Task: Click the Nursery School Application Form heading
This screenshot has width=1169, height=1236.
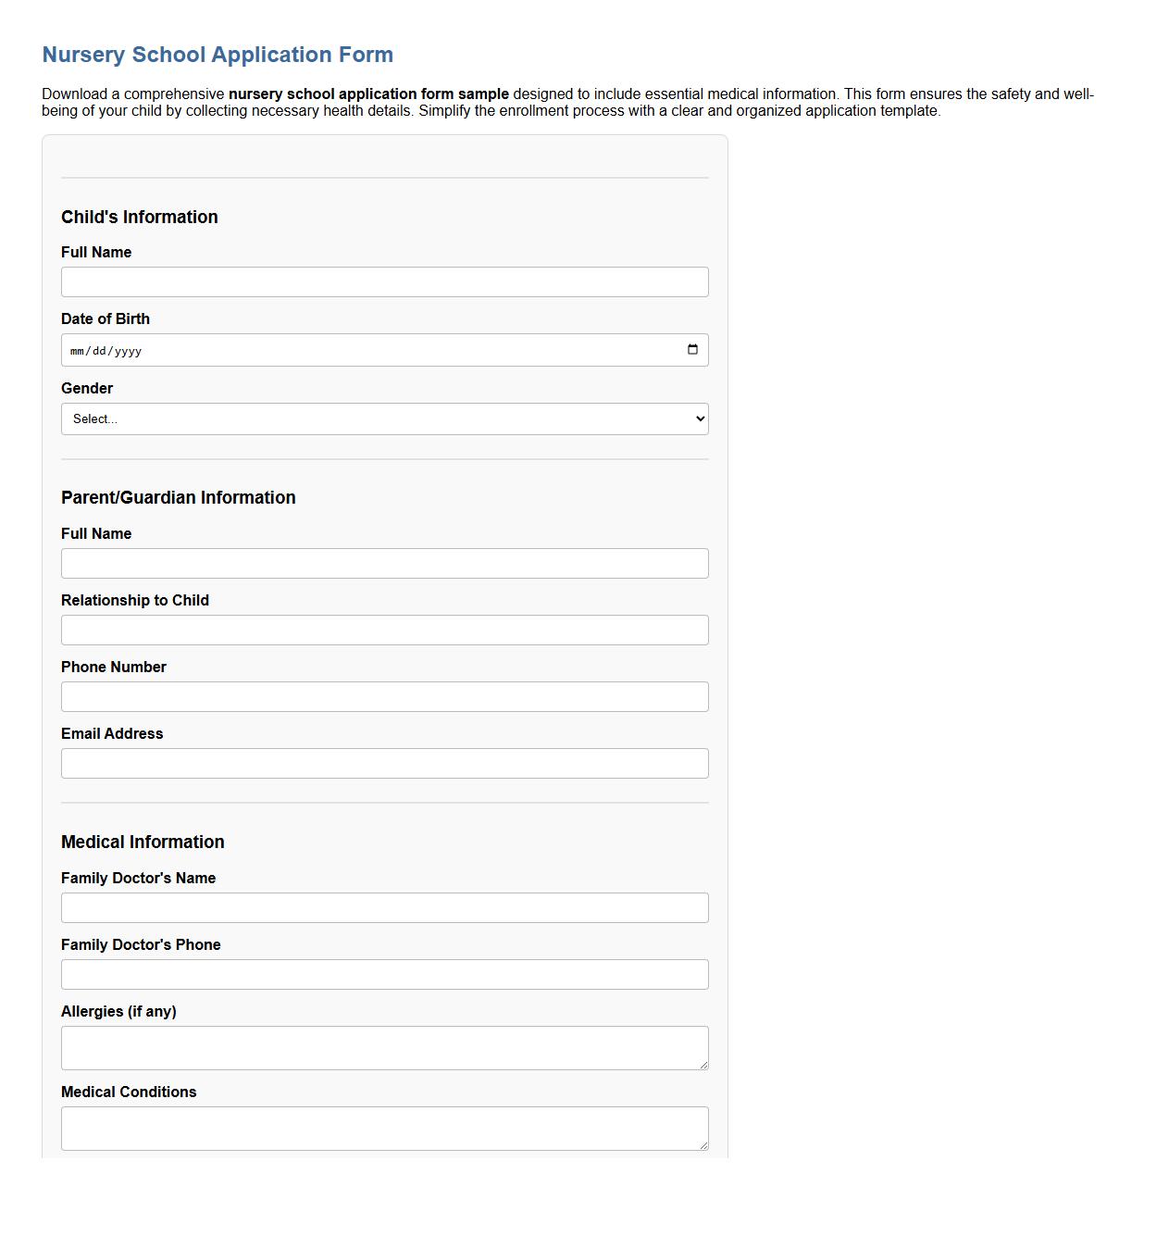Action: (217, 54)
